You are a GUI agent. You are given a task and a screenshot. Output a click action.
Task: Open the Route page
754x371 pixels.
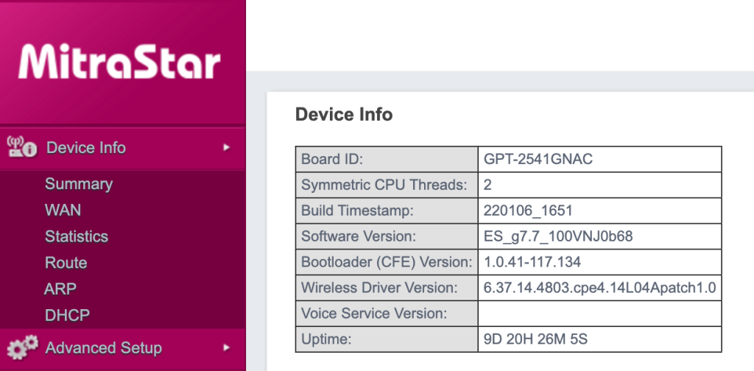point(66,263)
